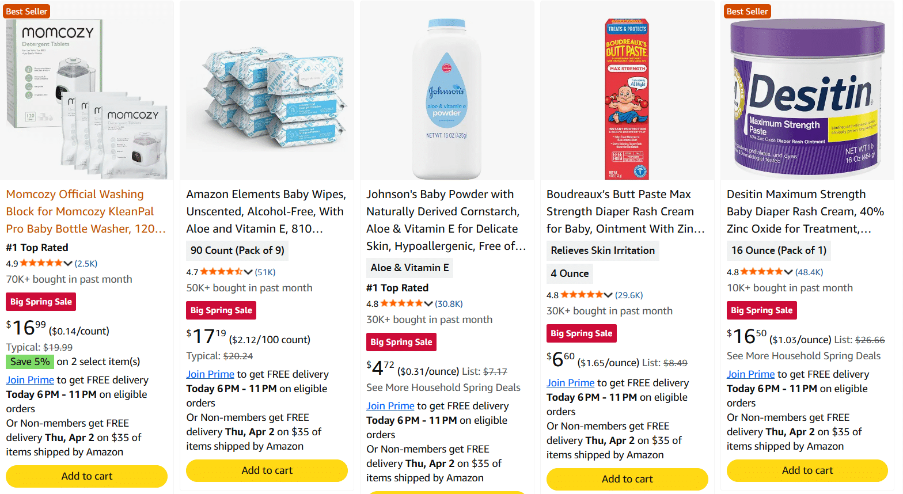Add the Momcozy washing block to cart
The image size is (903, 494).
[87, 476]
